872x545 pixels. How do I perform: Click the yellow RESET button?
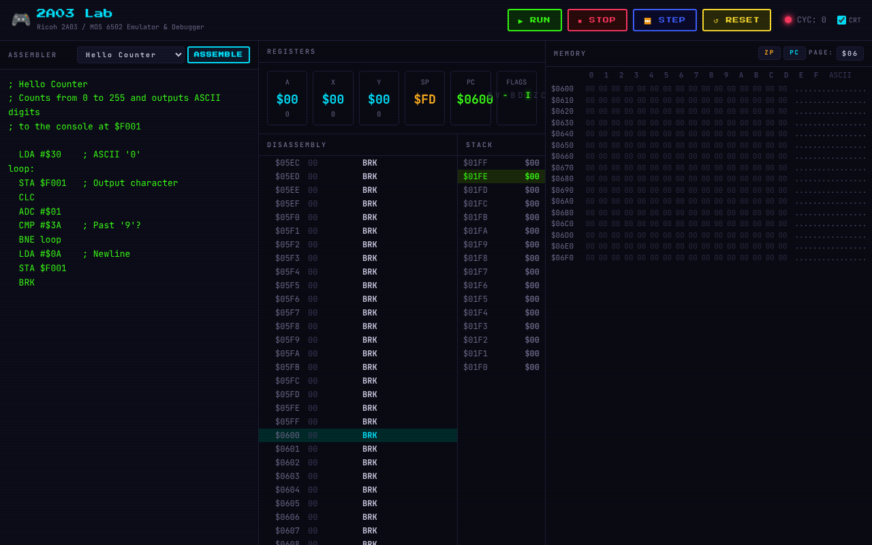point(736,20)
